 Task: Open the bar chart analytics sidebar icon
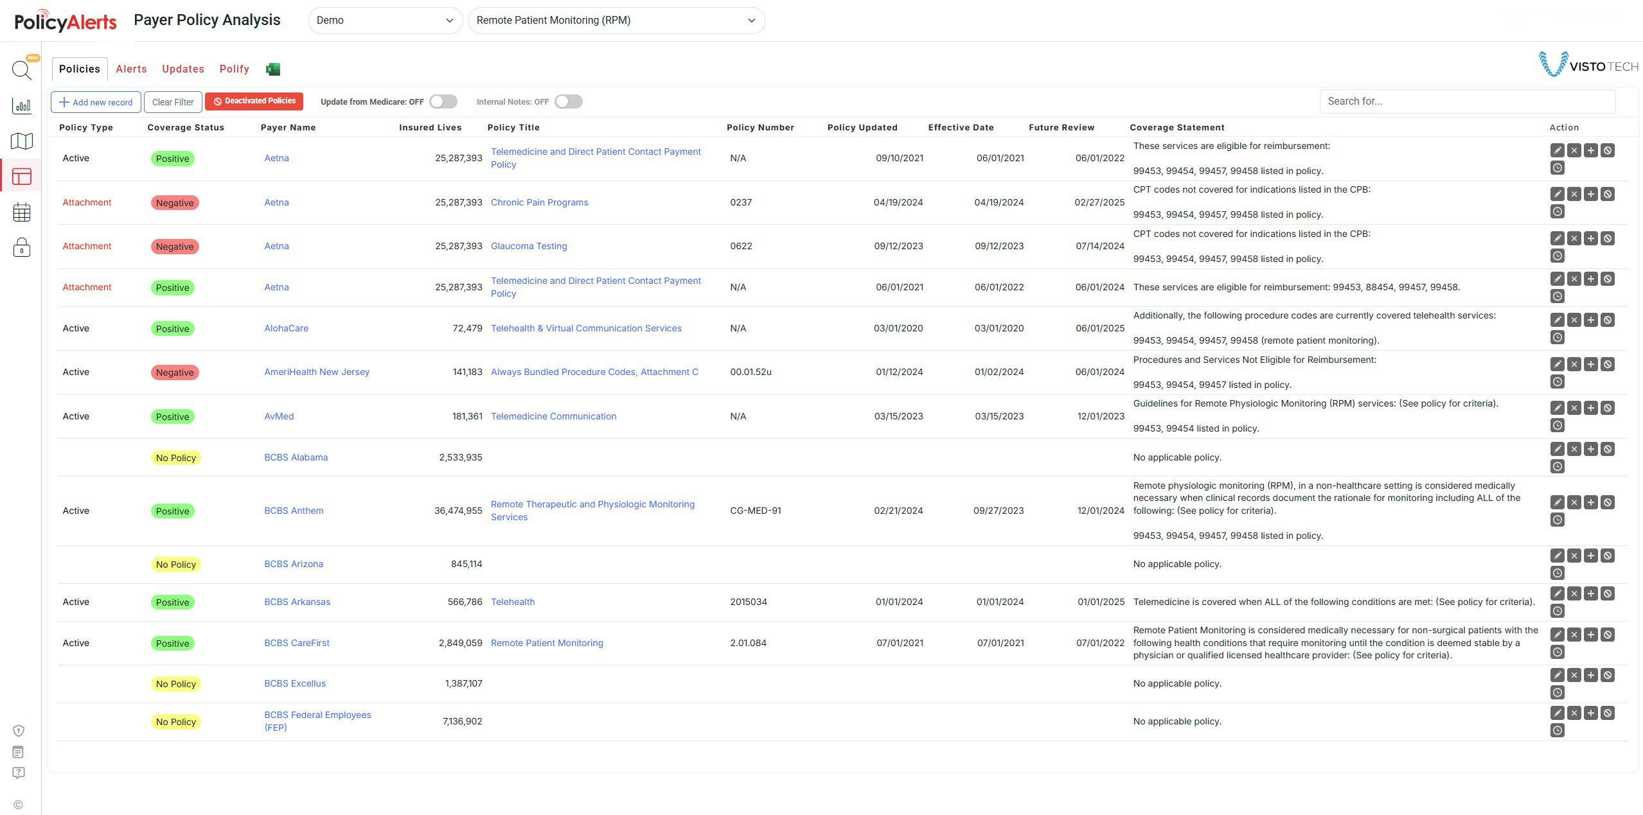(x=22, y=105)
